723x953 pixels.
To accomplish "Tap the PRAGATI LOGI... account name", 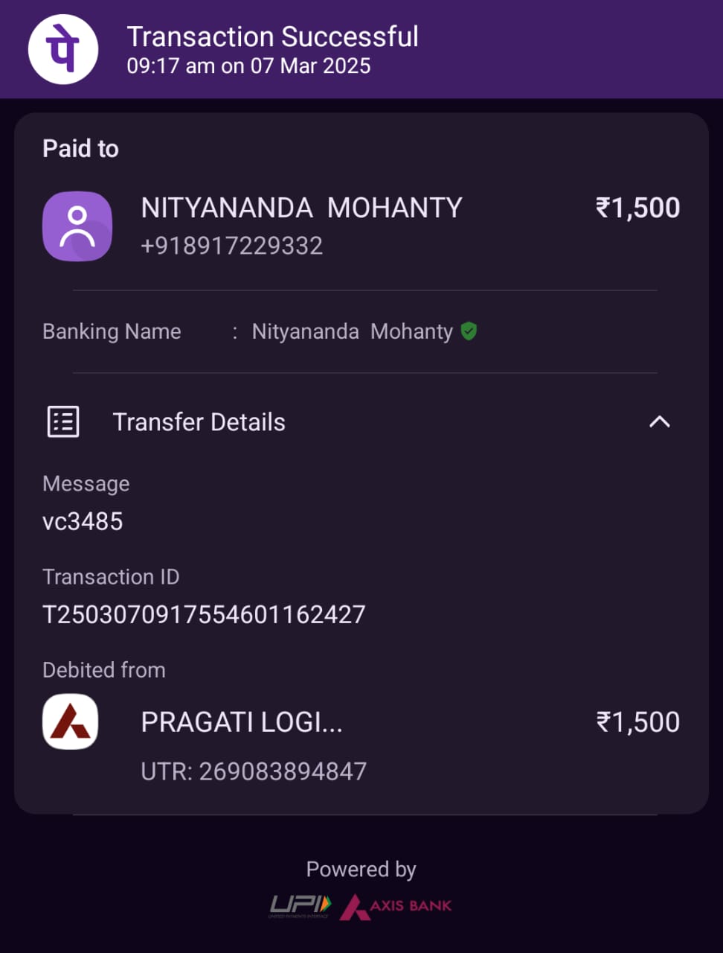I will point(242,722).
